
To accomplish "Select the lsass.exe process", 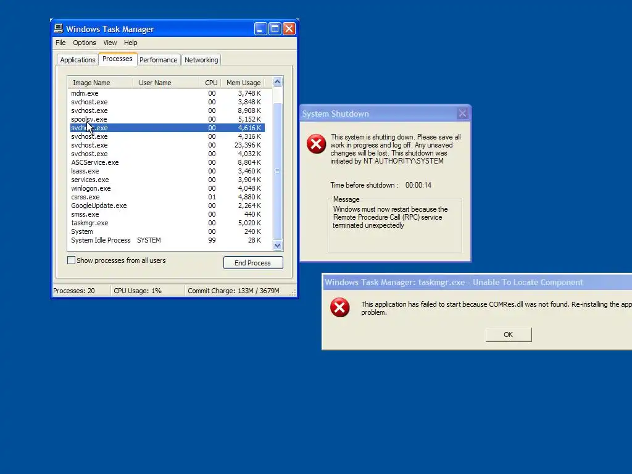I will (x=167, y=171).
